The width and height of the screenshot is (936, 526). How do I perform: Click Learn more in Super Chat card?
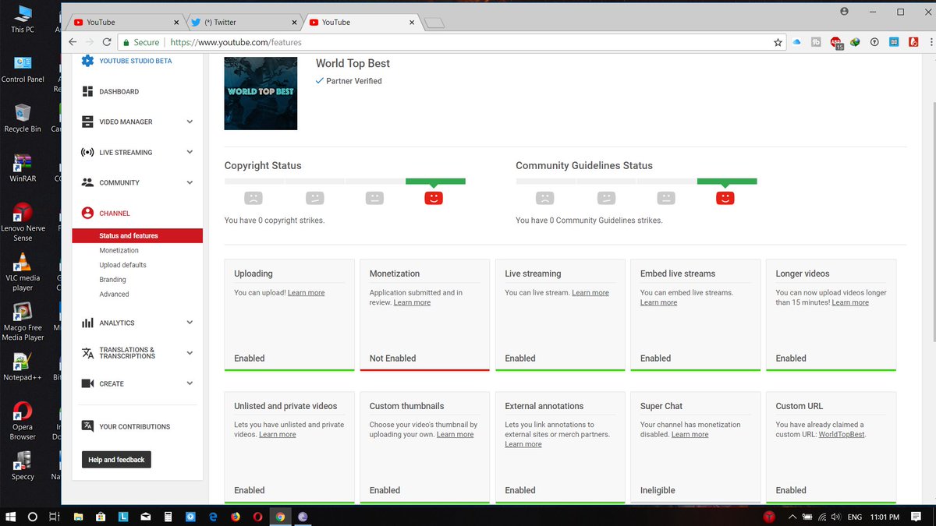[690, 435]
